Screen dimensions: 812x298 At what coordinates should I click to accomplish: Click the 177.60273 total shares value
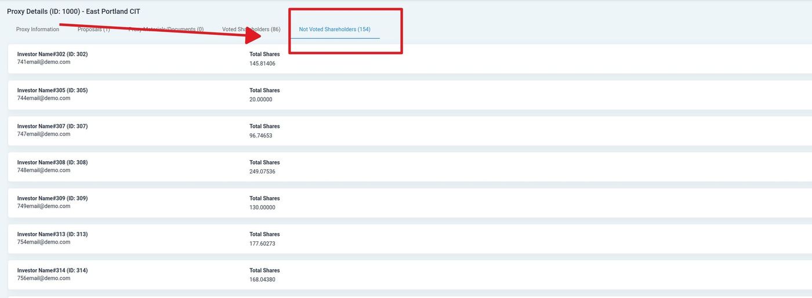(x=262, y=244)
